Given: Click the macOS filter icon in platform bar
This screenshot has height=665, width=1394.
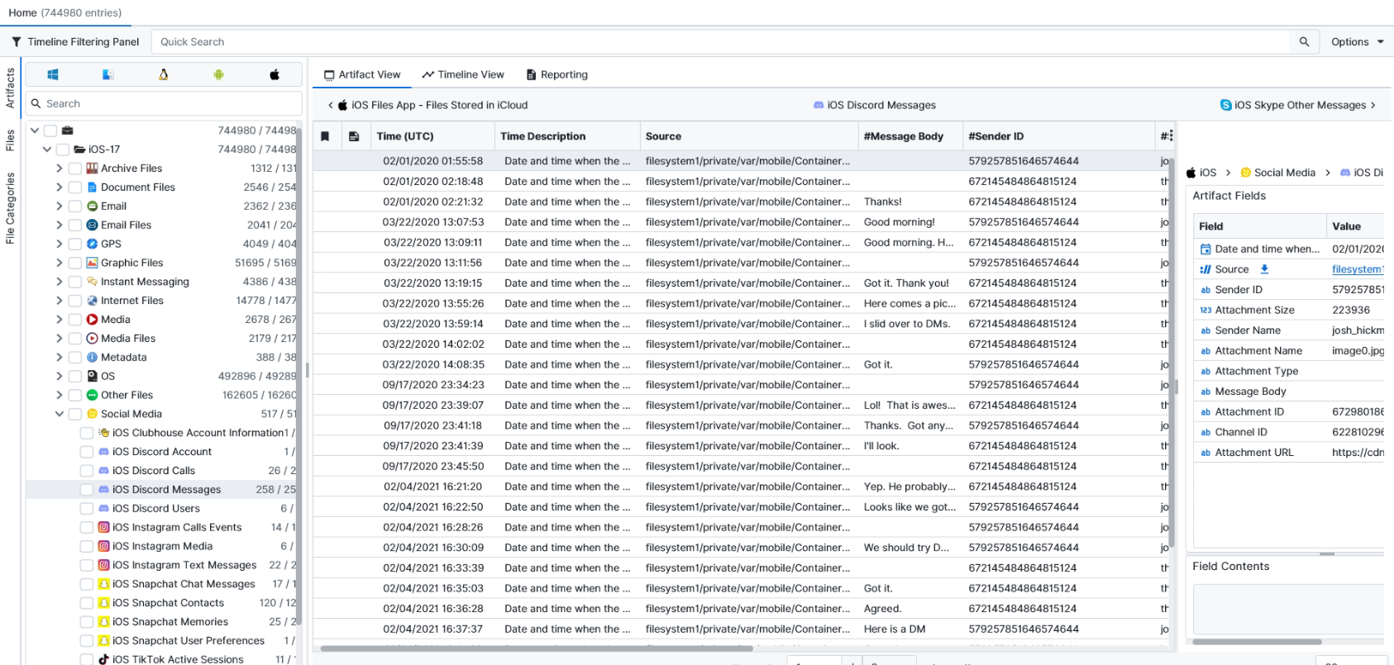Looking at the screenshot, I should coord(107,74).
